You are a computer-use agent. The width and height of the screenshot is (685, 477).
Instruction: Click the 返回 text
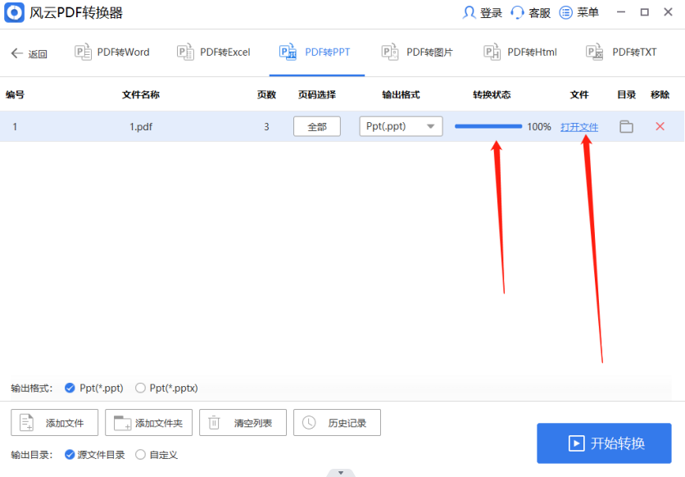(38, 54)
